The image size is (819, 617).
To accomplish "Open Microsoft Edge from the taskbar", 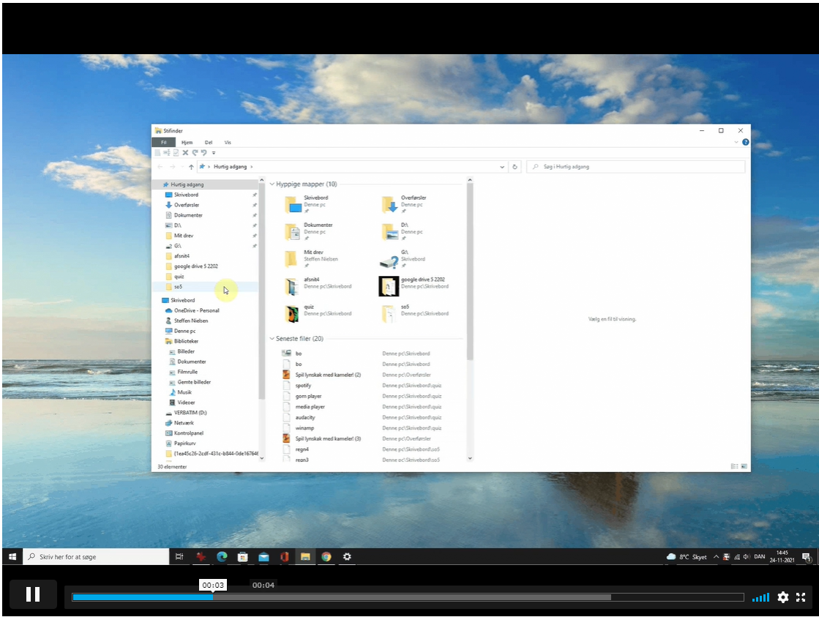I will coord(222,557).
